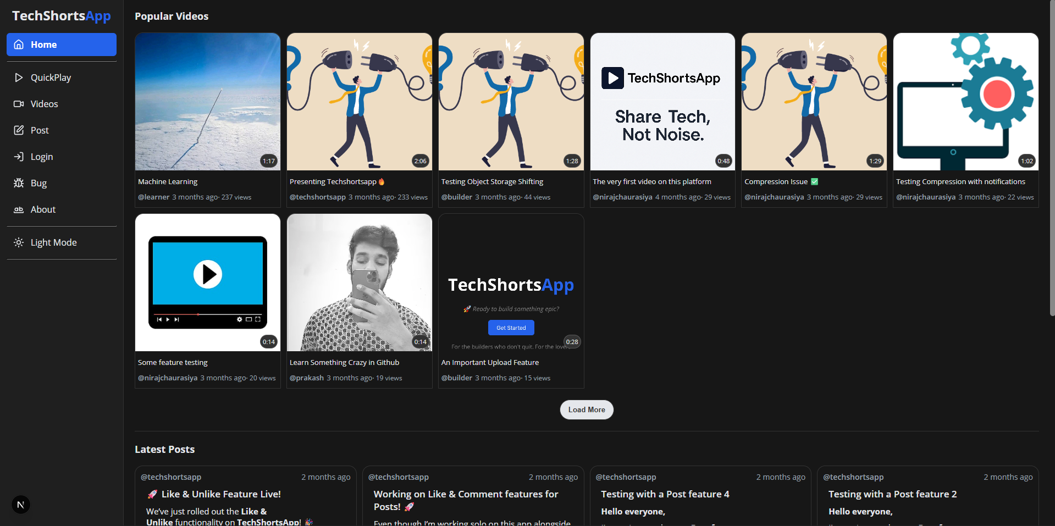Viewport: 1055px width, 526px height.
Task: Open the Machine Learning video thumbnail
Action: (207, 101)
